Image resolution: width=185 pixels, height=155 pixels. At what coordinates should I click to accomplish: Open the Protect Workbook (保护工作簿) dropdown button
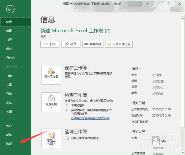coord(51,75)
